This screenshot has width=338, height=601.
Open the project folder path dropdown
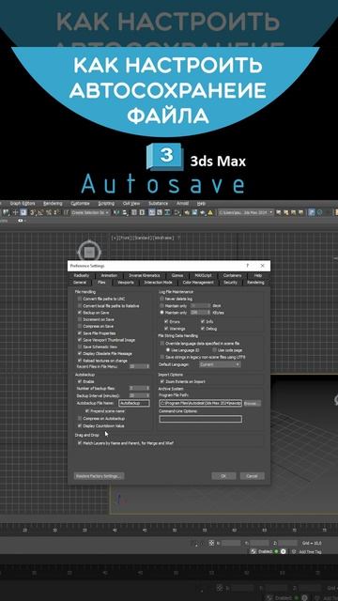point(246,212)
